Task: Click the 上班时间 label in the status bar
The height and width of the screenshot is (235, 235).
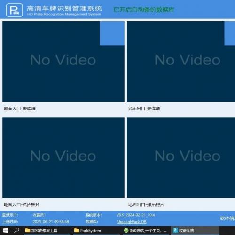Action: (x=10, y=222)
